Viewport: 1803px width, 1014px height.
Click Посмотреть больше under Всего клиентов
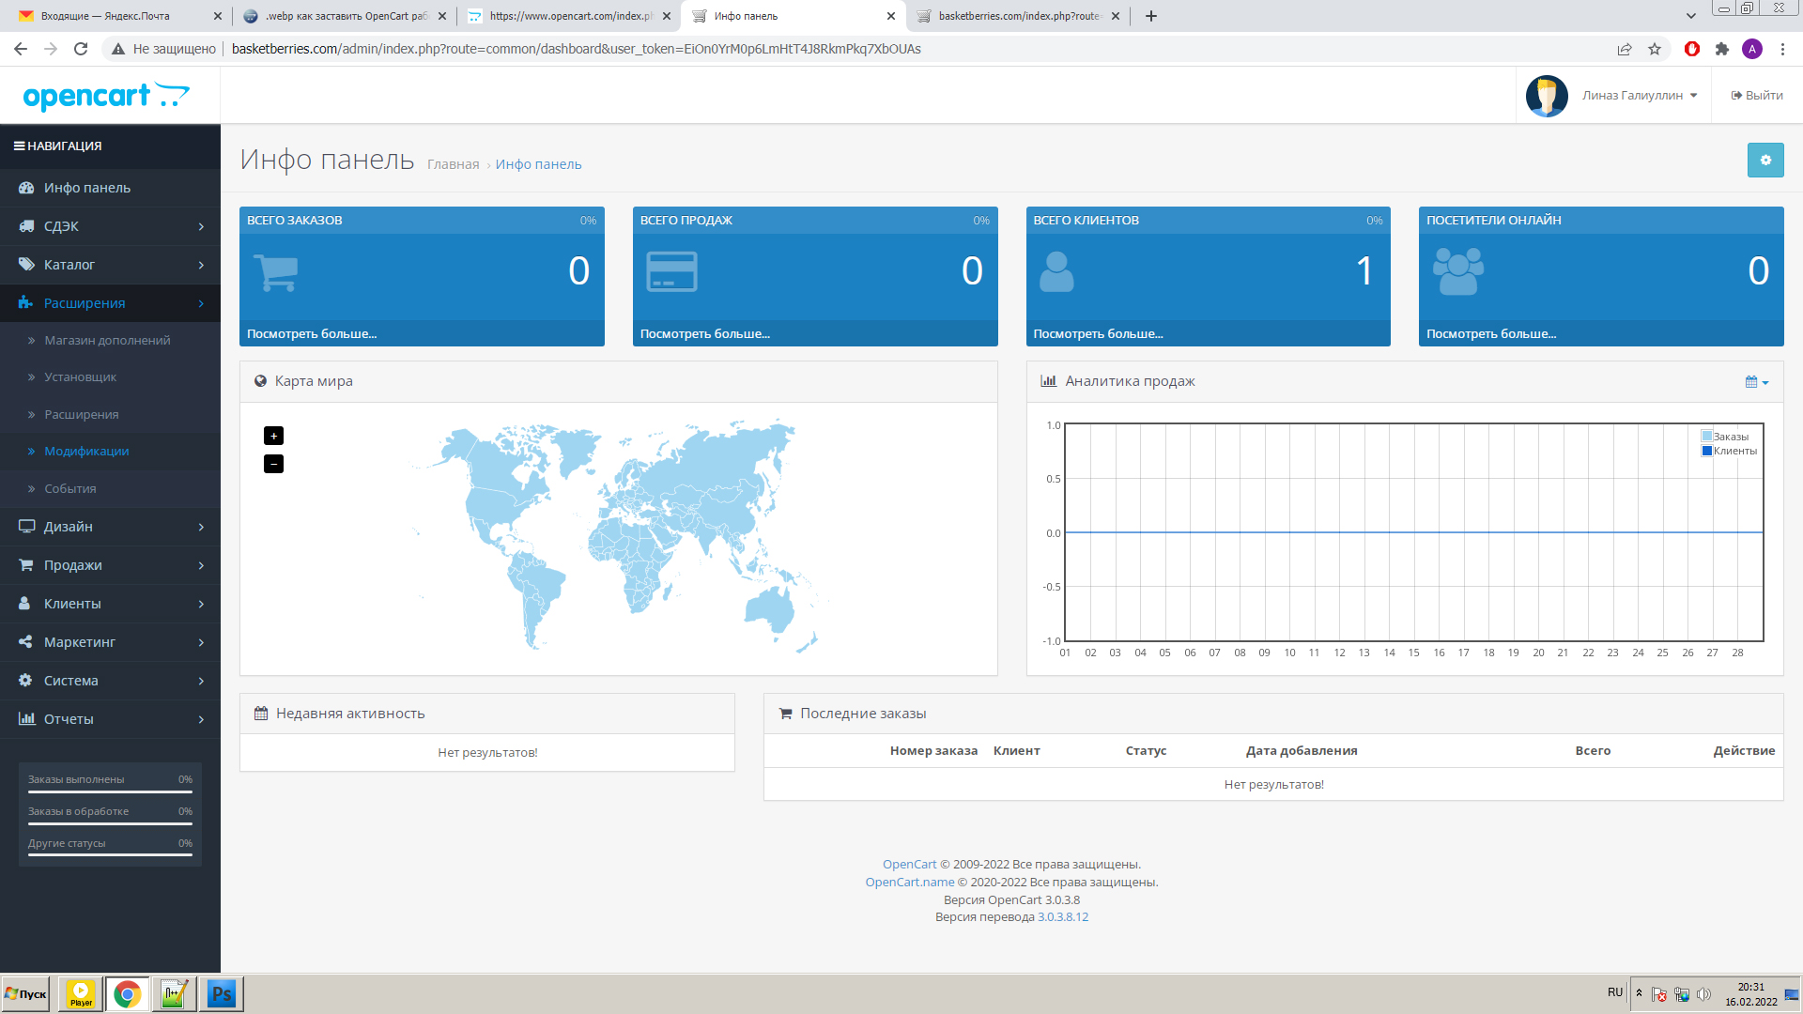[1098, 334]
